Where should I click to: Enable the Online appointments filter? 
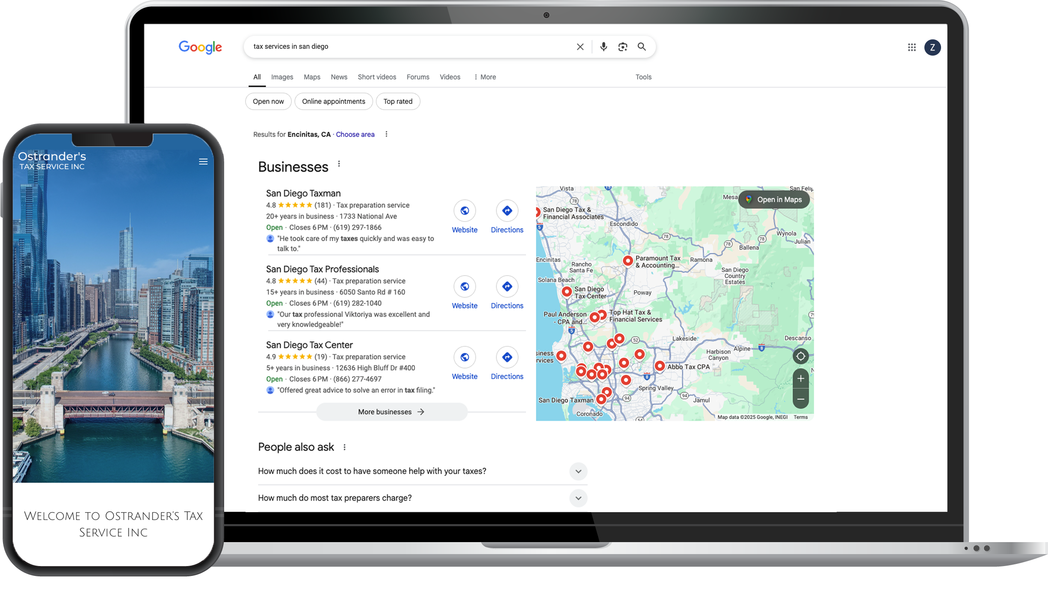point(334,101)
